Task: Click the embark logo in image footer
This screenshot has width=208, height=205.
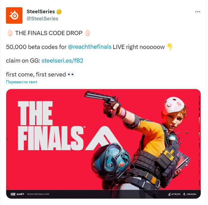Action: (175, 194)
